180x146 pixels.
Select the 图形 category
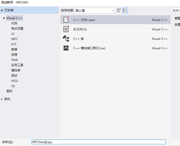coord(9,91)
